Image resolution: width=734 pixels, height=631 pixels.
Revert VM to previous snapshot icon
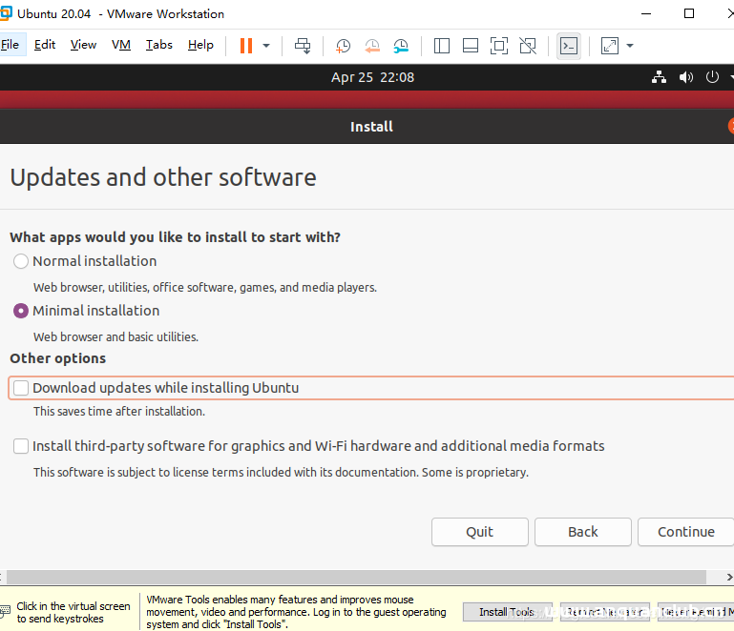[x=372, y=46]
